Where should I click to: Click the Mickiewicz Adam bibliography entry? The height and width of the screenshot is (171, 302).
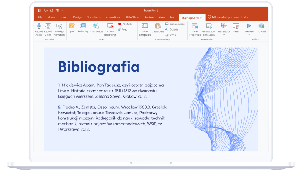point(111,91)
